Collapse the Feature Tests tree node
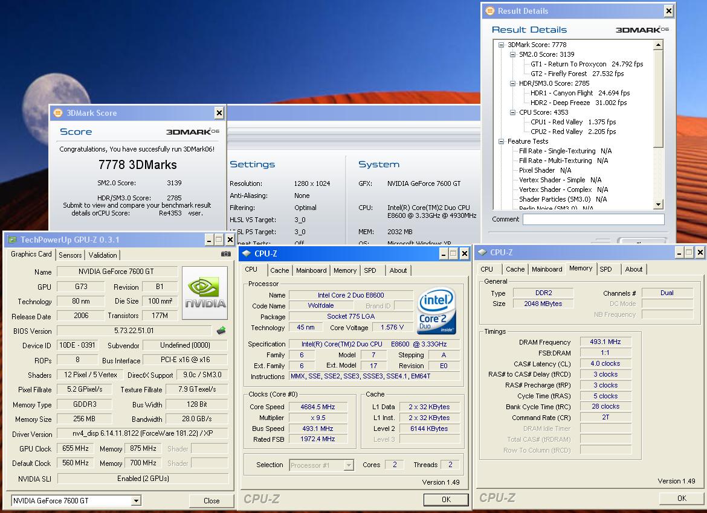 pos(501,141)
